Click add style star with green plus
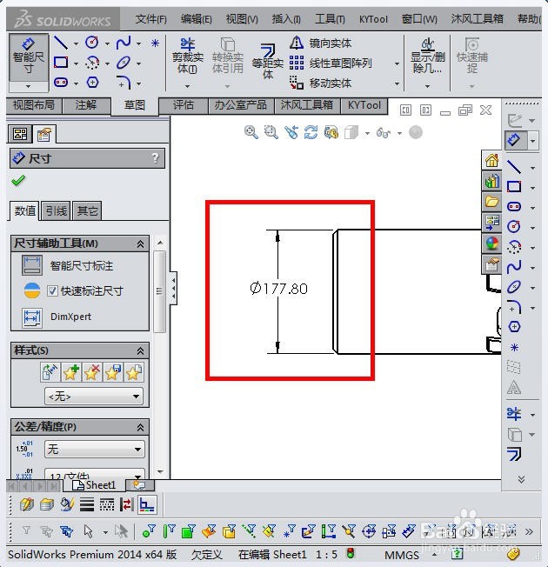 (x=71, y=372)
